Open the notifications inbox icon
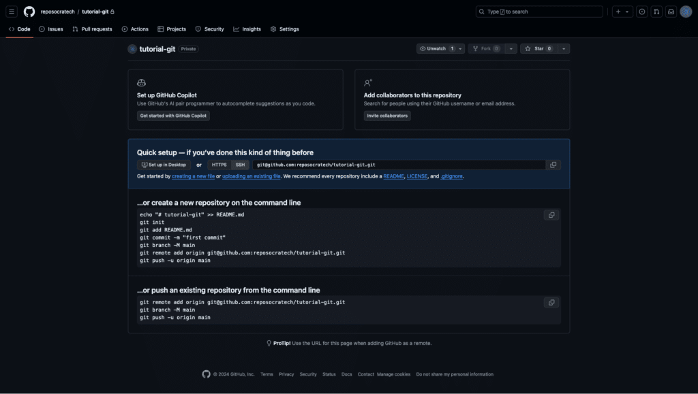Image resolution: width=698 pixels, height=394 pixels. 671,12
